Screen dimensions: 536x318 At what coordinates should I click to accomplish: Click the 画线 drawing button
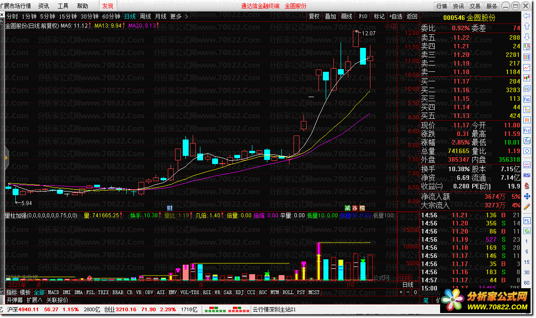pyautogui.click(x=346, y=16)
